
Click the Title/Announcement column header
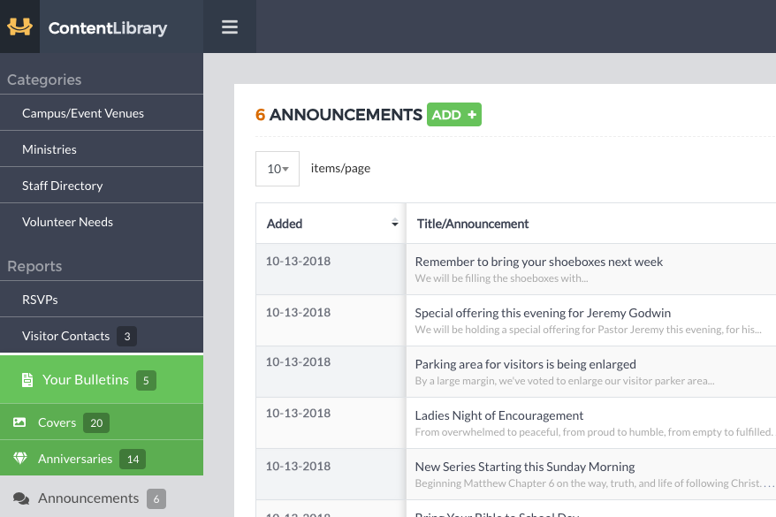[473, 224]
